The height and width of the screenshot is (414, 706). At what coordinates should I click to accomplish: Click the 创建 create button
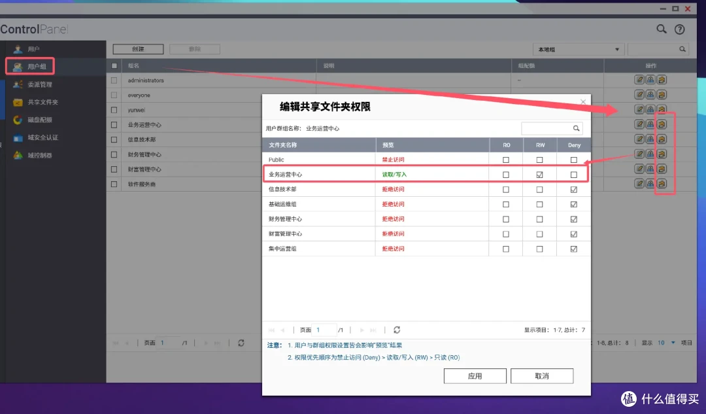click(138, 49)
